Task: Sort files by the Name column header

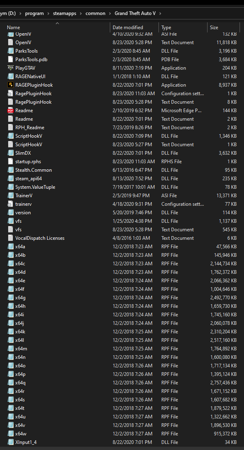Action: tap(13, 28)
